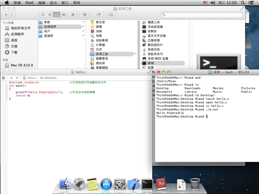Go back in Finder window
The width and height of the screenshot is (259, 194).
6,15
